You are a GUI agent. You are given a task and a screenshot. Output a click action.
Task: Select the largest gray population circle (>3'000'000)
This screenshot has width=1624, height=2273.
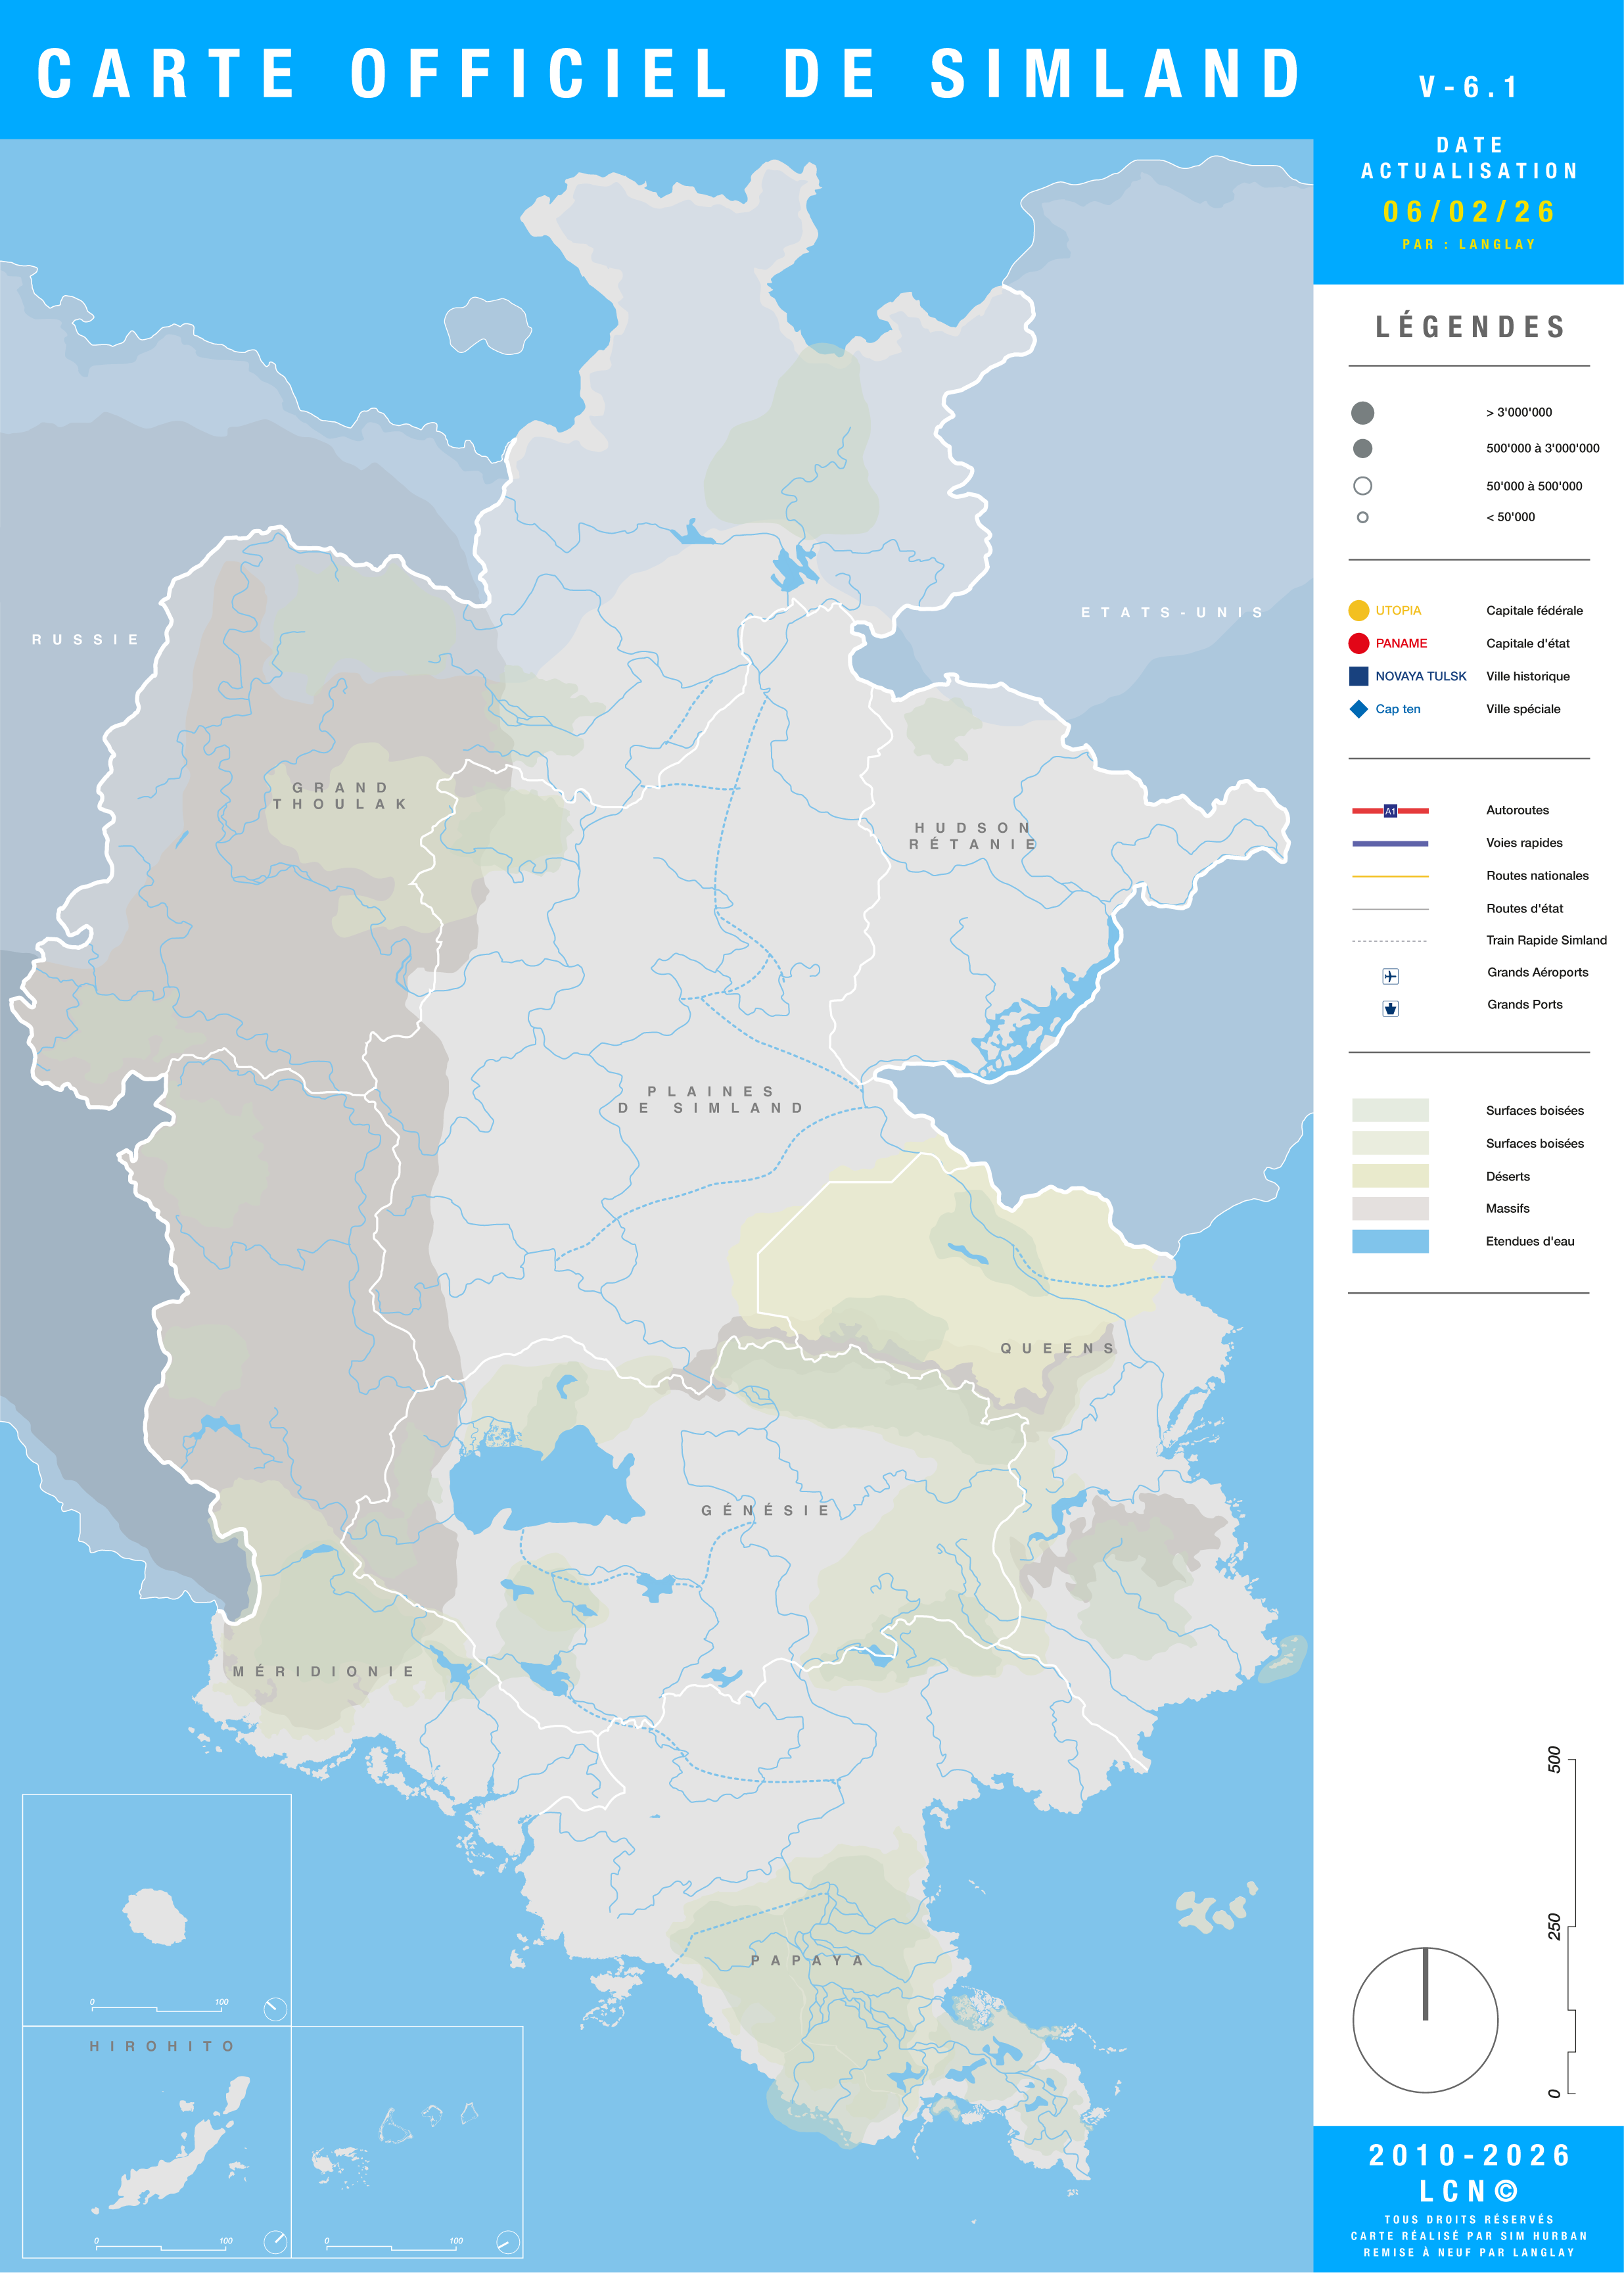click(1362, 413)
